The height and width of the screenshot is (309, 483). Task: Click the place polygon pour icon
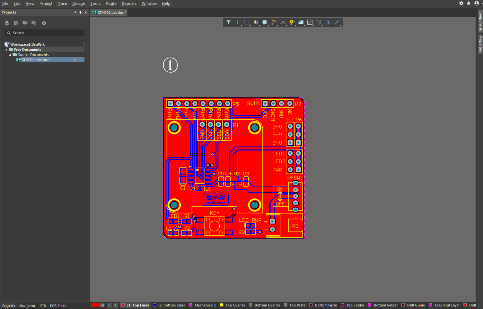(301, 22)
